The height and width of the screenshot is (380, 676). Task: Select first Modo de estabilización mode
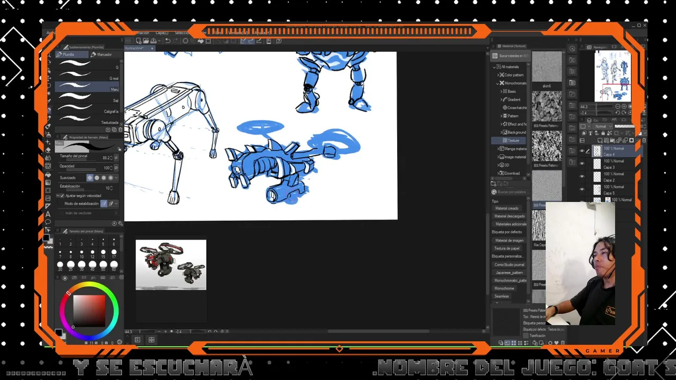click(104, 204)
